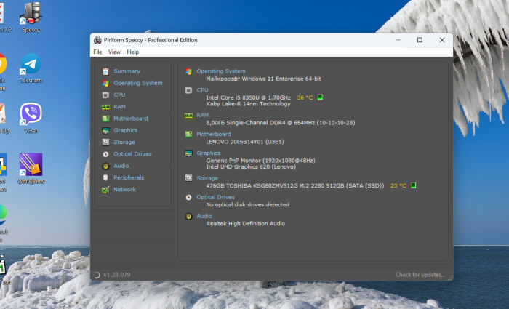Click the Windows flag icon in summary panel

point(188,71)
